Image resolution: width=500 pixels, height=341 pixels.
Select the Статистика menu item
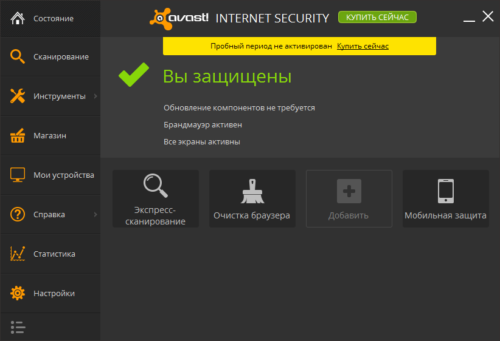tap(54, 254)
